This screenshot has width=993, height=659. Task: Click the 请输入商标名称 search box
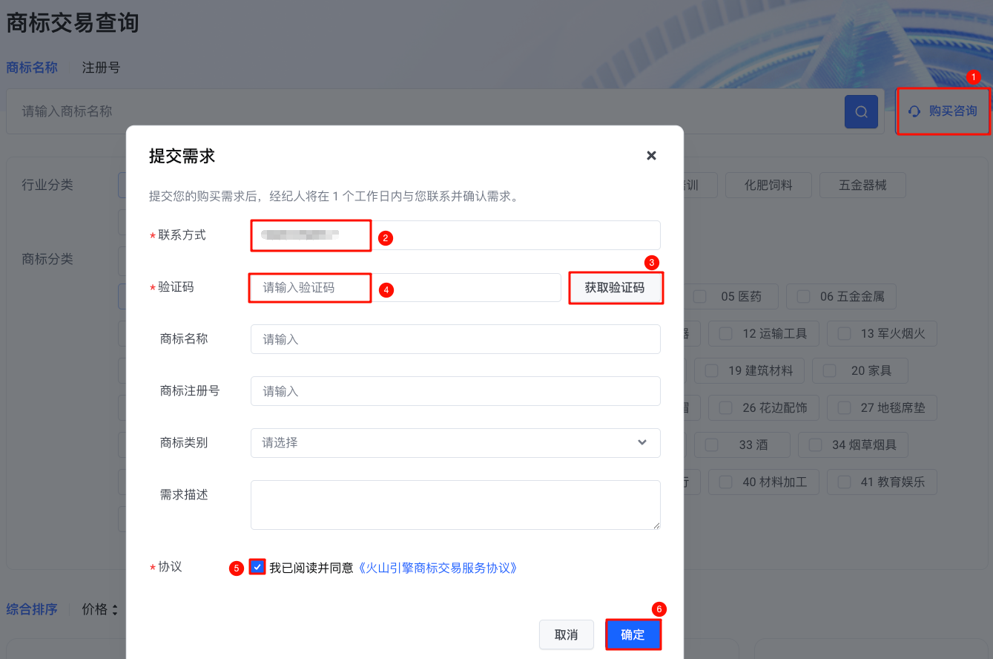(425, 111)
